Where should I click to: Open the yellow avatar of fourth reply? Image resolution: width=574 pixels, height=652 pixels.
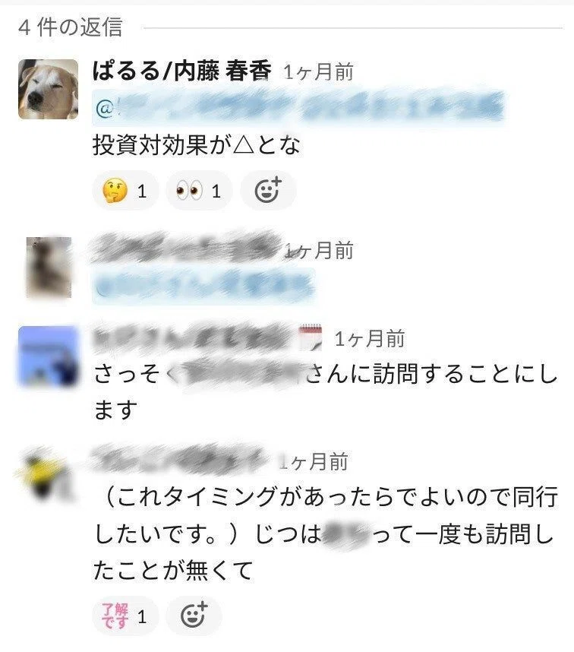click(46, 474)
